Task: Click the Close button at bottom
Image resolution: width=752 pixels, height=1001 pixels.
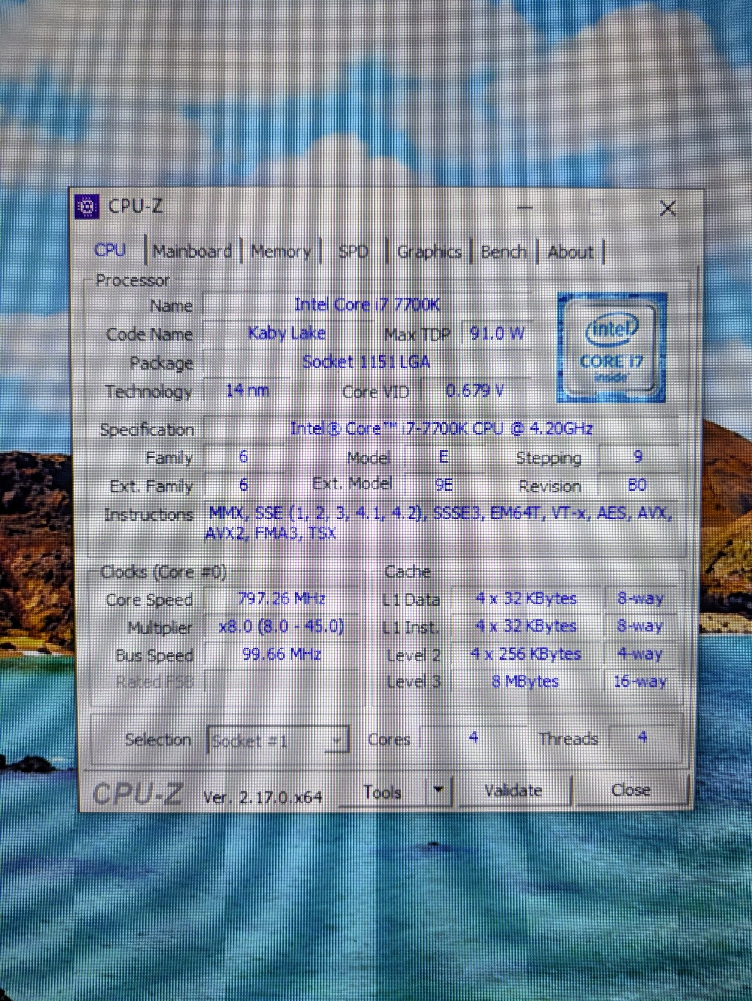Action: tap(631, 790)
